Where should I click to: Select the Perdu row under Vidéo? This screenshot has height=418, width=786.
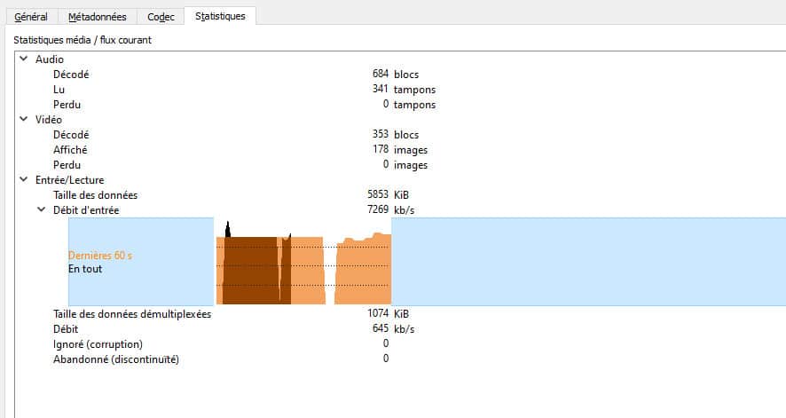pos(67,165)
